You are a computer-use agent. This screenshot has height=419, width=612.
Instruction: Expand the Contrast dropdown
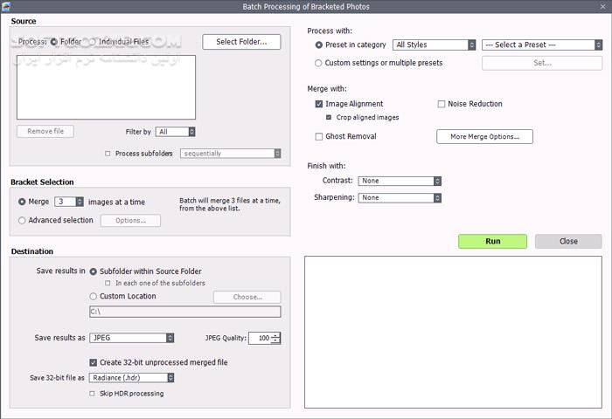pos(400,181)
